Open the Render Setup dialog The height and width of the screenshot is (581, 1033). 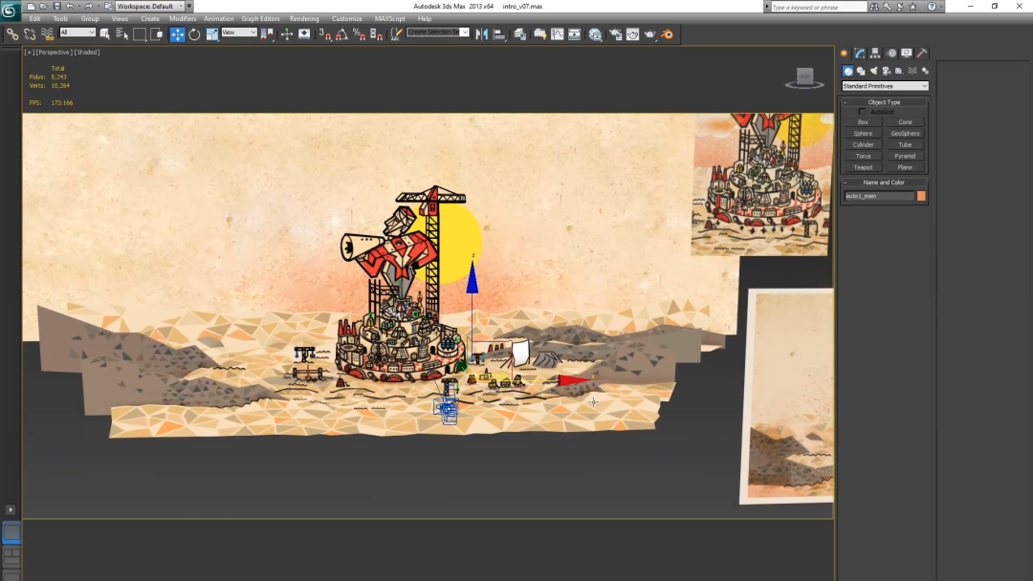click(615, 34)
